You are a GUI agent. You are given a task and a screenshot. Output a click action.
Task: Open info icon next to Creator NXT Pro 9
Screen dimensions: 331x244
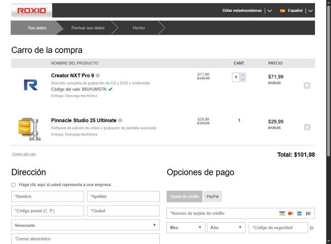pyautogui.click(x=98, y=75)
